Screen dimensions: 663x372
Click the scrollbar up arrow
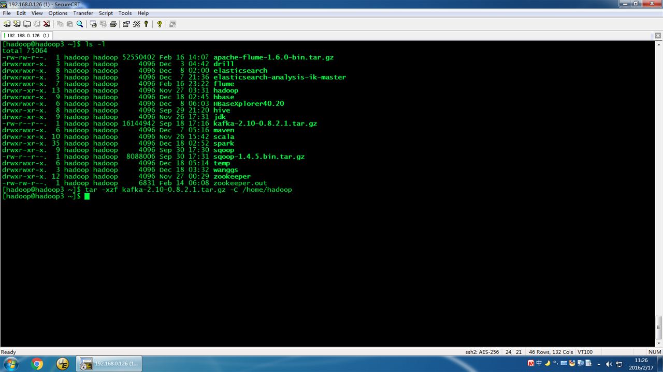(x=659, y=44)
